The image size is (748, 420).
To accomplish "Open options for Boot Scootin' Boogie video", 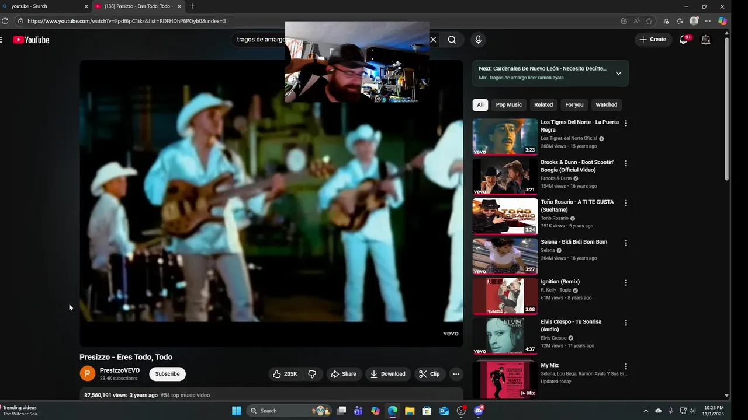I will pyautogui.click(x=626, y=163).
